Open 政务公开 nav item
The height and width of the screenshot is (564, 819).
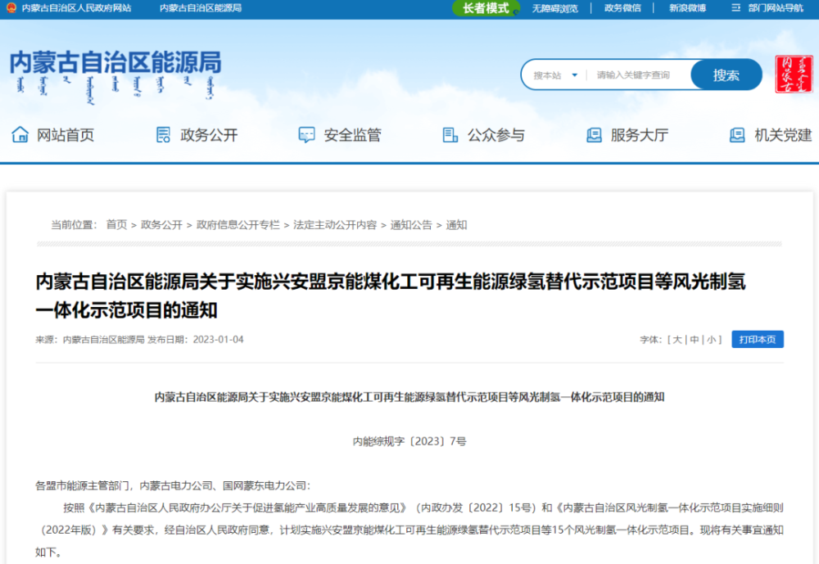tap(209, 135)
